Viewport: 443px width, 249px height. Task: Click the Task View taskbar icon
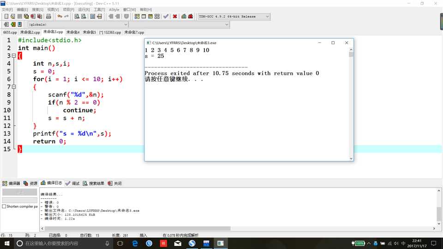tap(120, 243)
